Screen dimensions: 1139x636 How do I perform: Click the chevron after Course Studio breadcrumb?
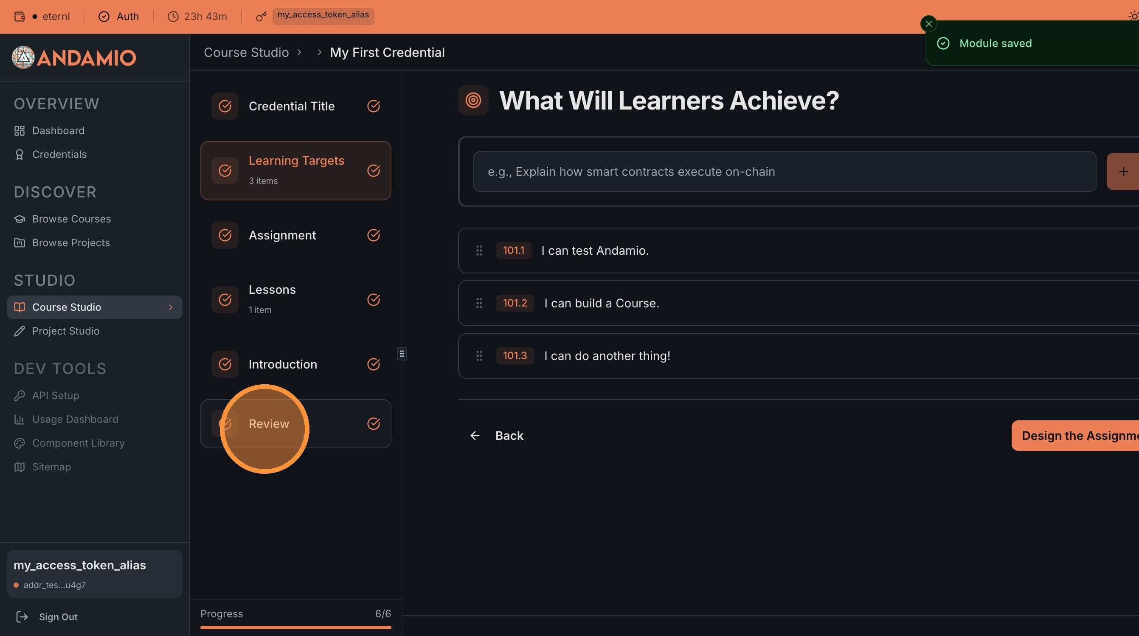(299, 53)
